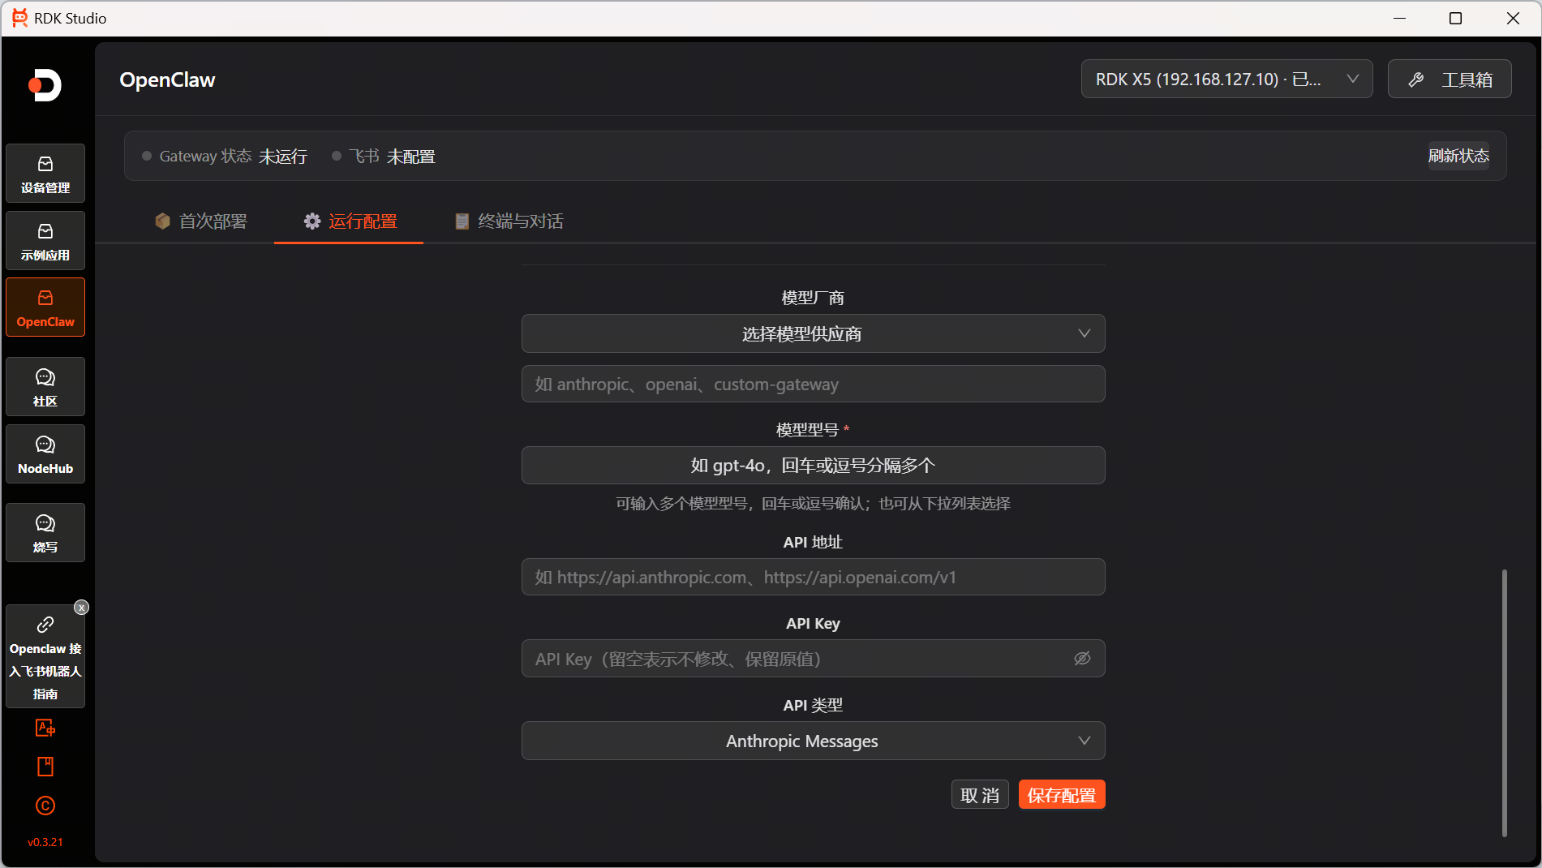Switch to the 首次部署 tab
The image size is (1542, 868).
[201, 221]
